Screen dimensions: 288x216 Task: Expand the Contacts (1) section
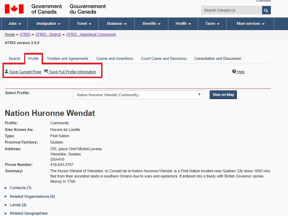pos(20,188)
